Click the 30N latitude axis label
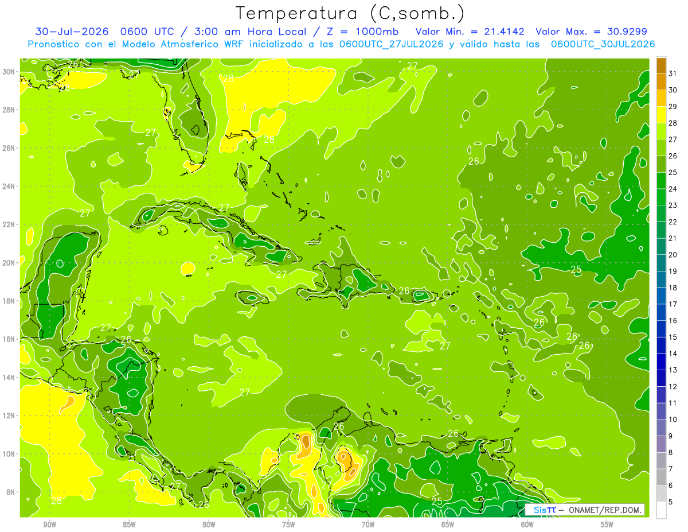The height and width of the screenshot is (532, 688). click(x=10, y=72)
